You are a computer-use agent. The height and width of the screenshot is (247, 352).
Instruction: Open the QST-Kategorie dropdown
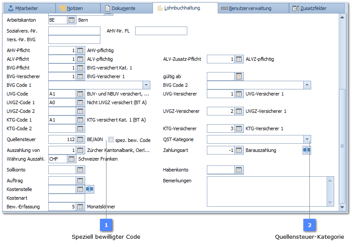pos(307,140)
